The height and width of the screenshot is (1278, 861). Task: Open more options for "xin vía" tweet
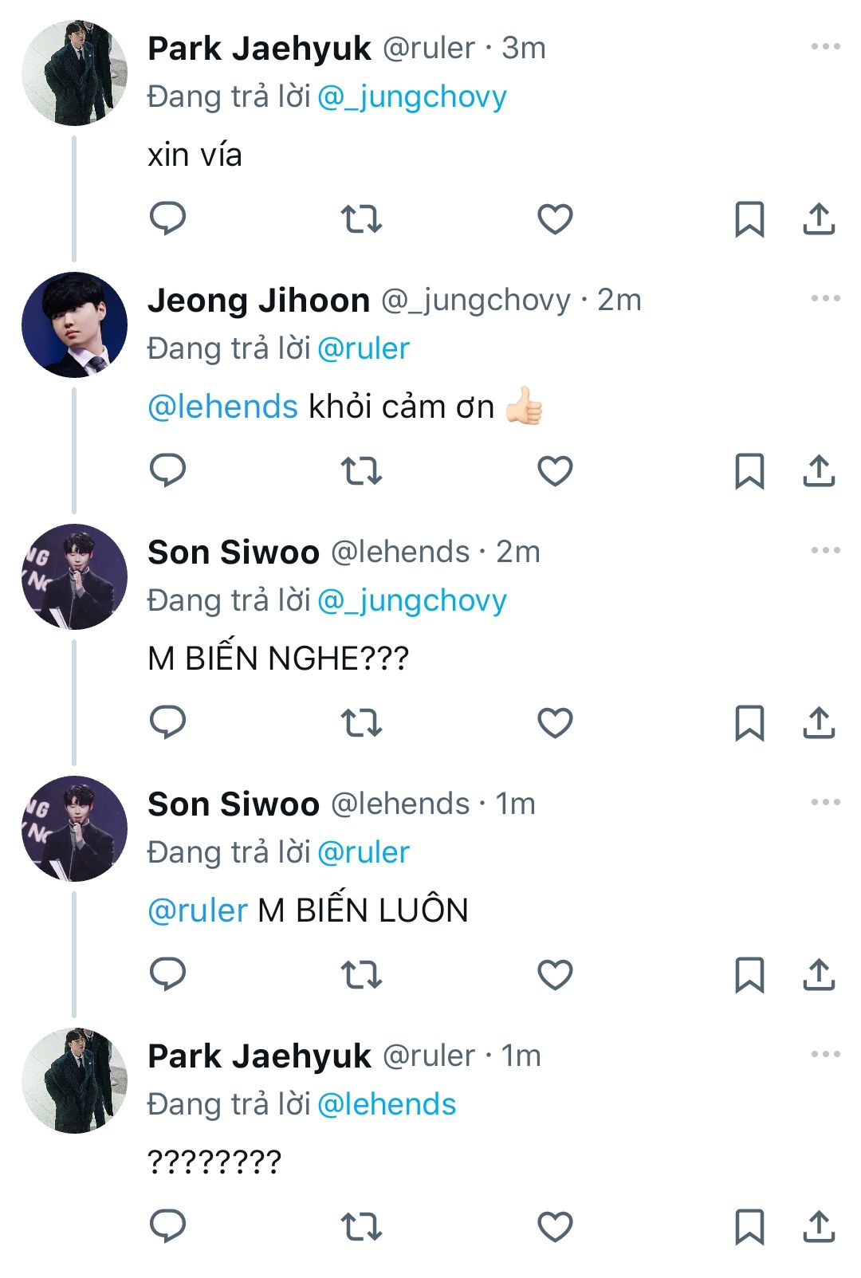click(x=825, y=47)
